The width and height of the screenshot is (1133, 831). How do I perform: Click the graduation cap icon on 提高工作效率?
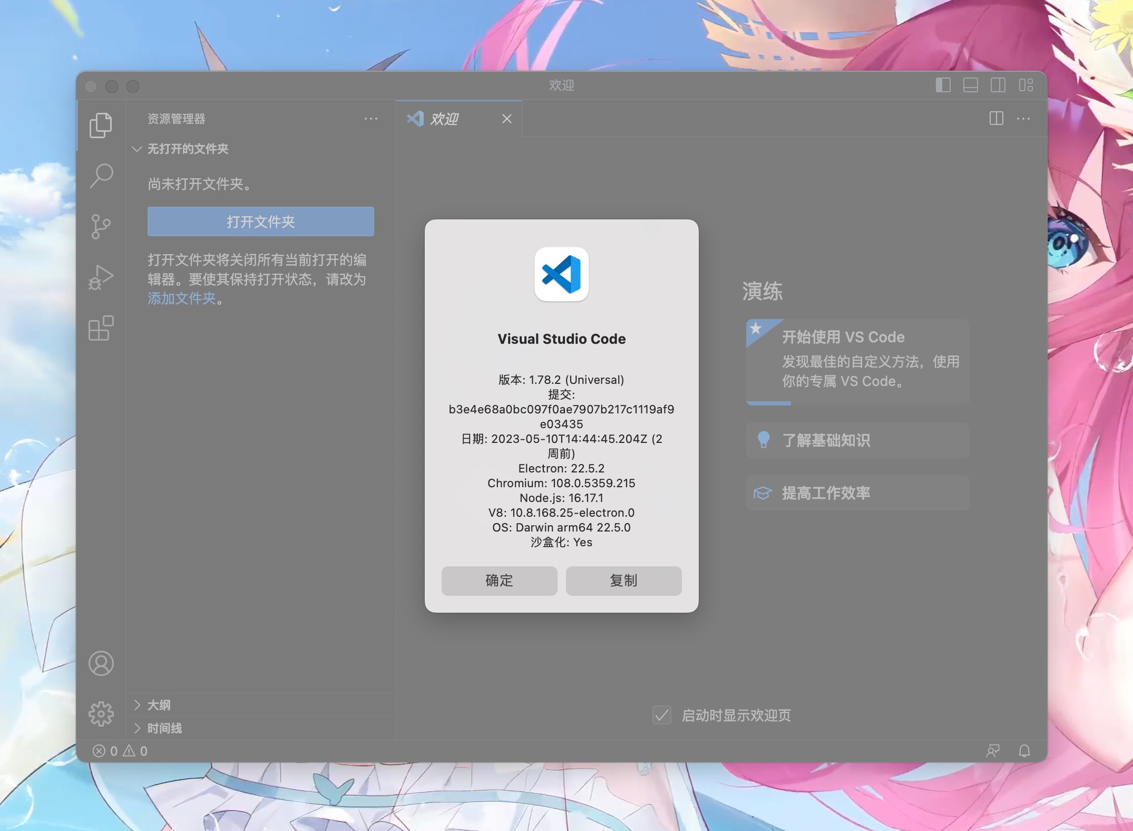763,493
